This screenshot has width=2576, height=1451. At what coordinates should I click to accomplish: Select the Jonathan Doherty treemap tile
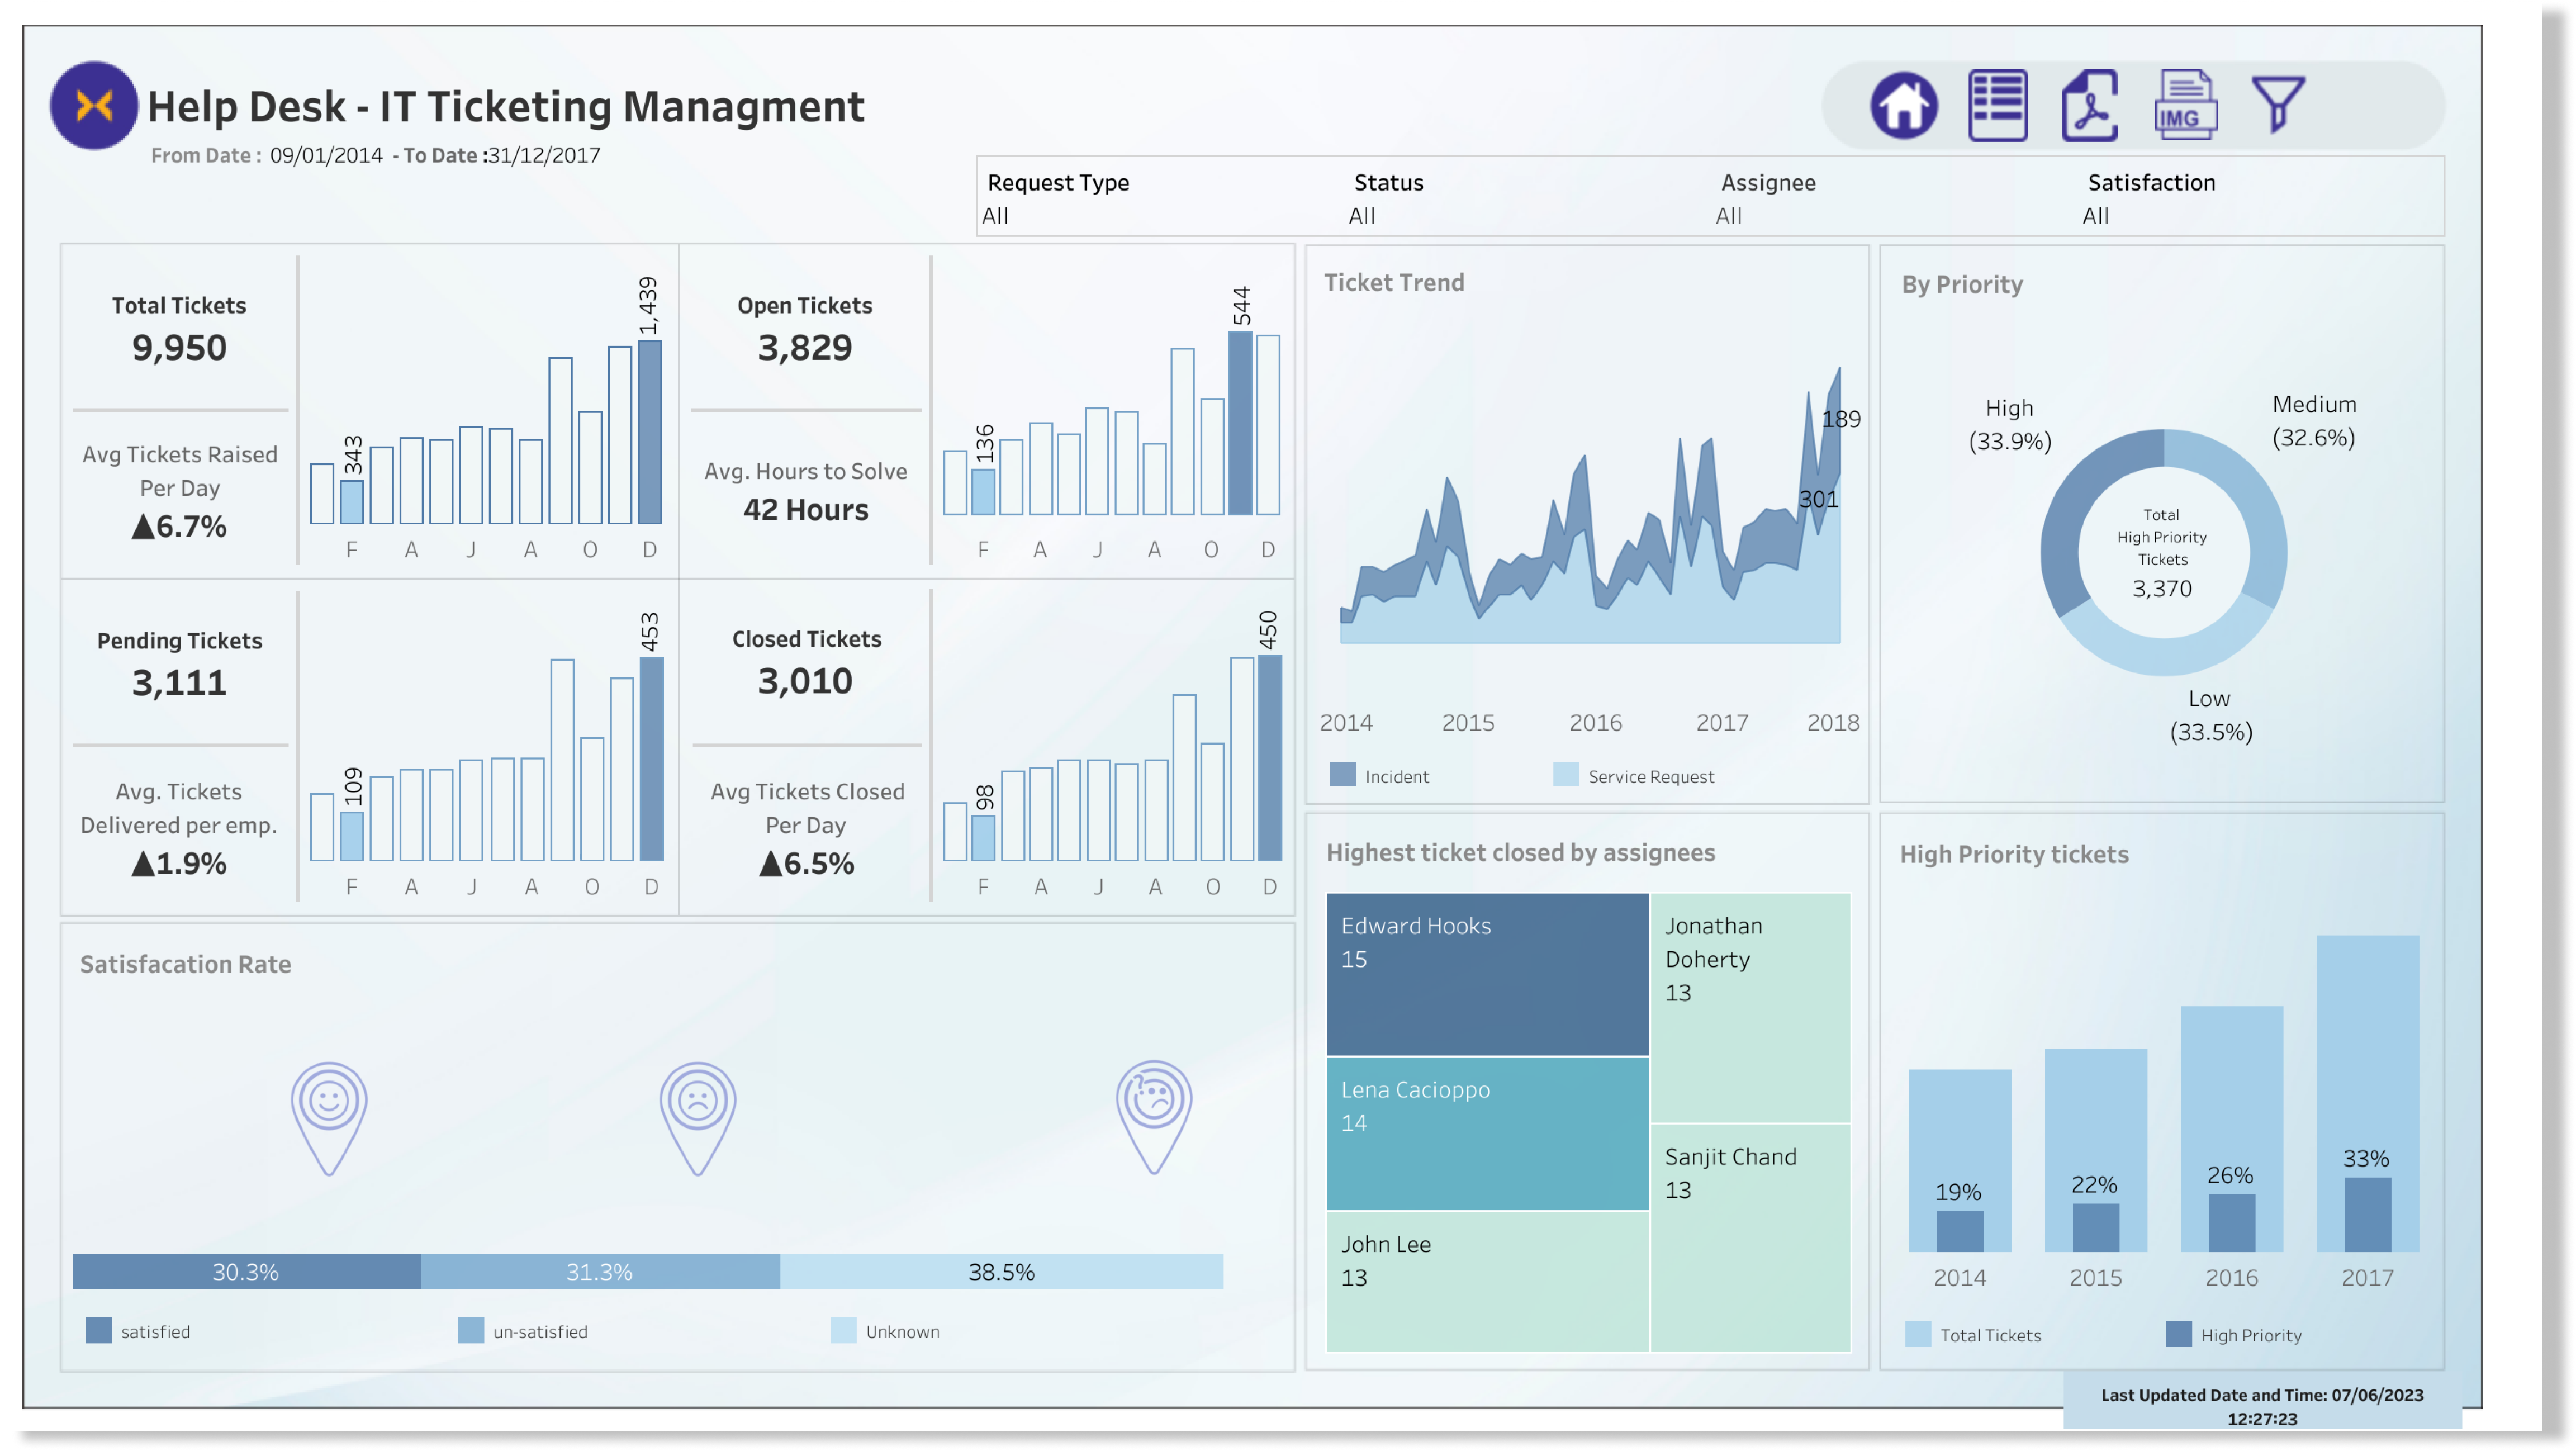tap(1750, 1007)
